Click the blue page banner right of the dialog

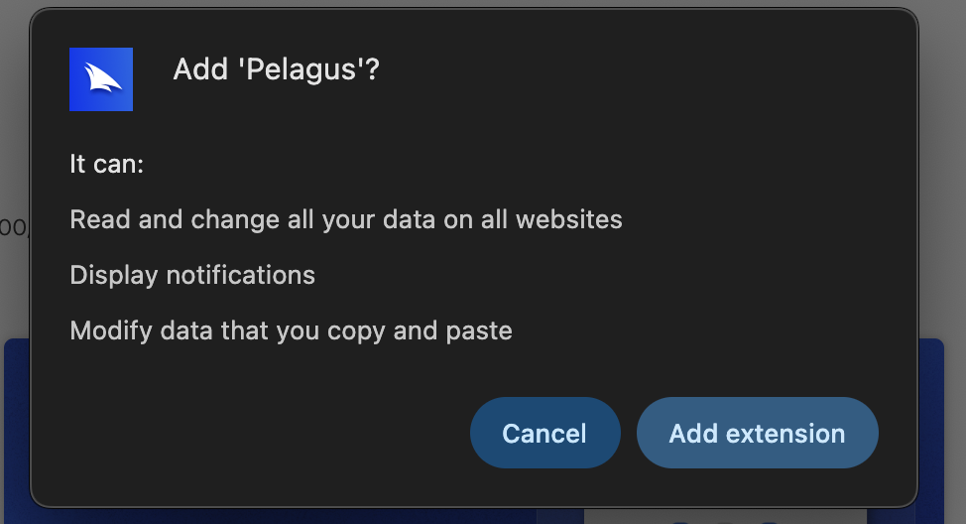click(932, 427)
